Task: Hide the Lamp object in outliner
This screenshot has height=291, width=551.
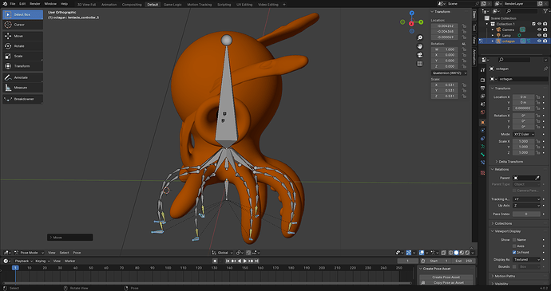Action: pyautogui.click(x=539, y=35)
